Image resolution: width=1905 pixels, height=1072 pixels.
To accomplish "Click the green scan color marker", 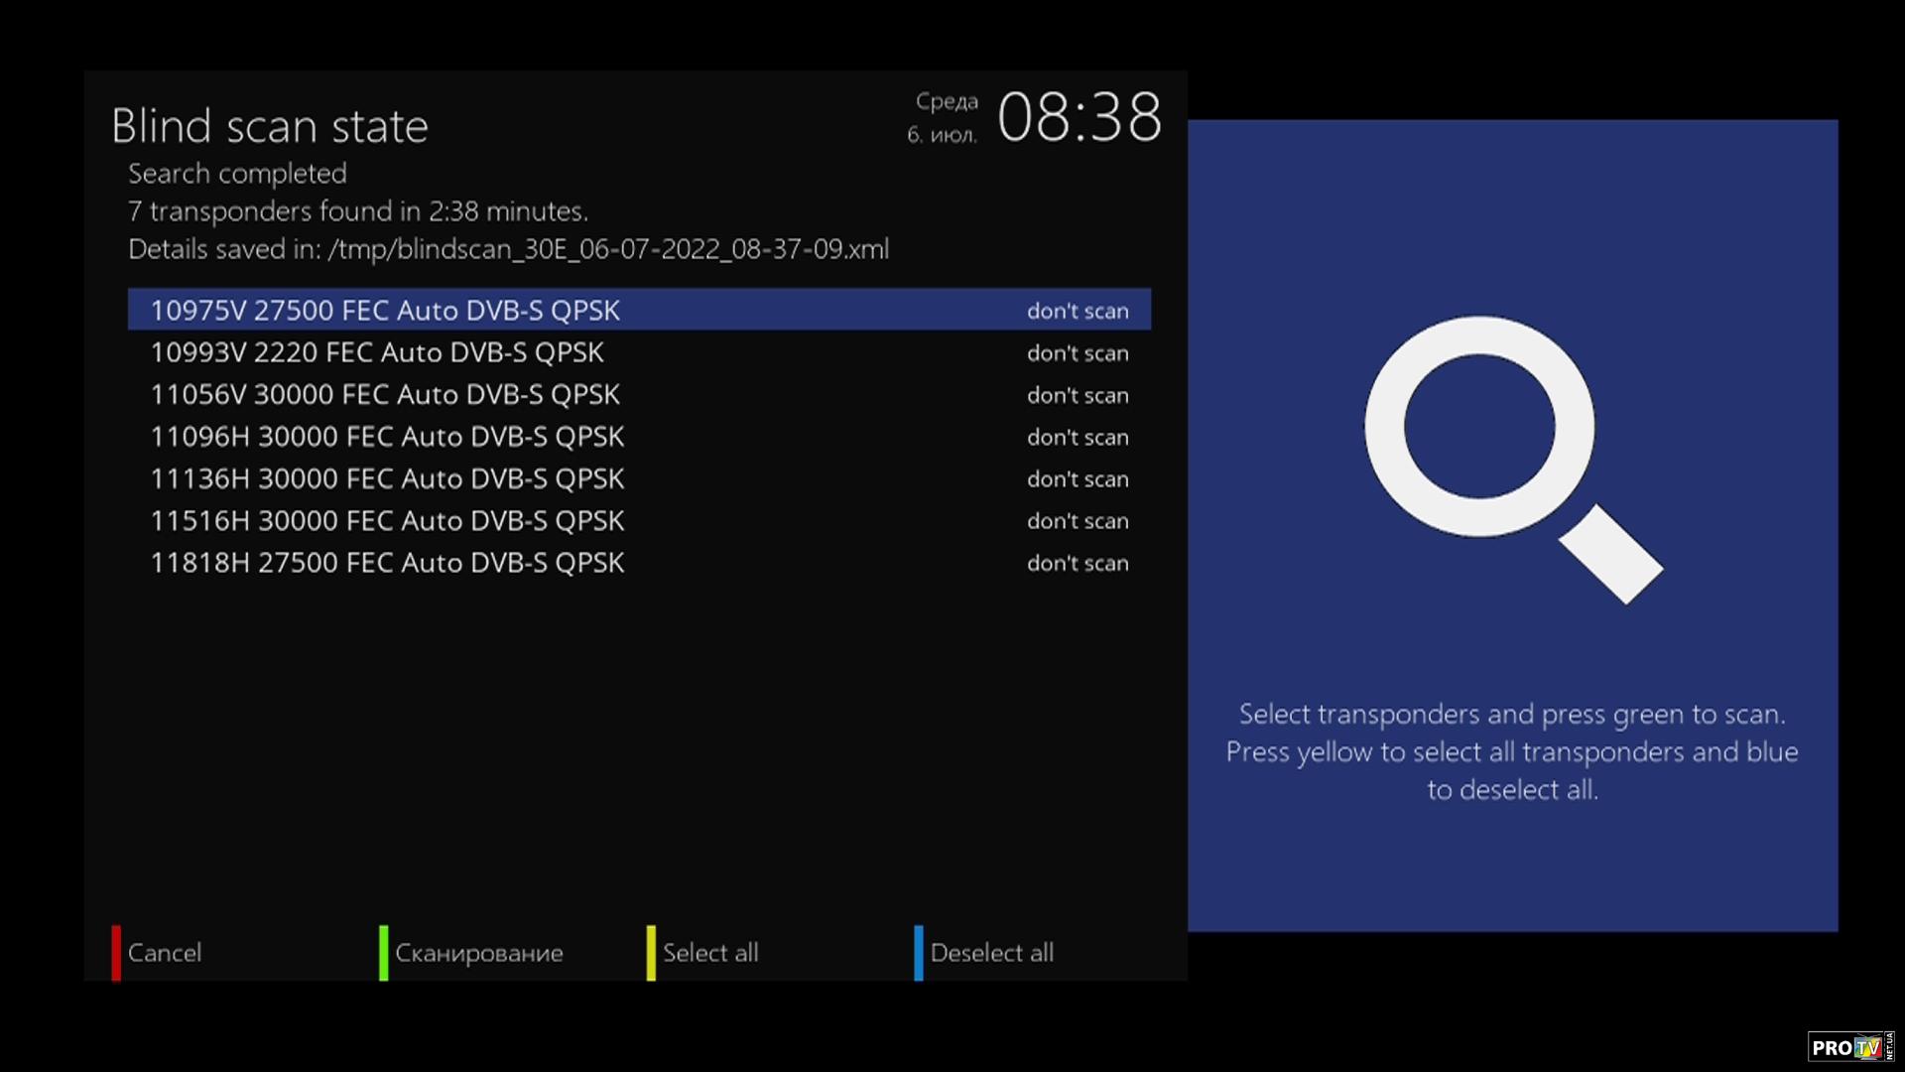I will 383,953.
